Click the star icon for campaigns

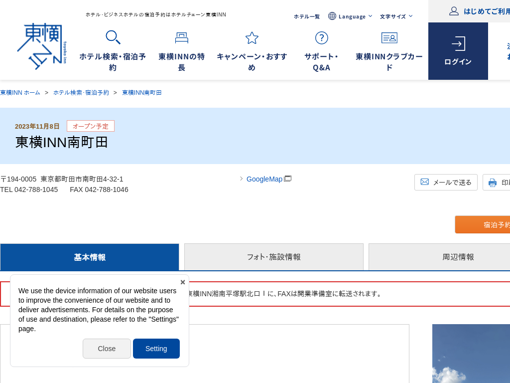click(x=252, y=38)
